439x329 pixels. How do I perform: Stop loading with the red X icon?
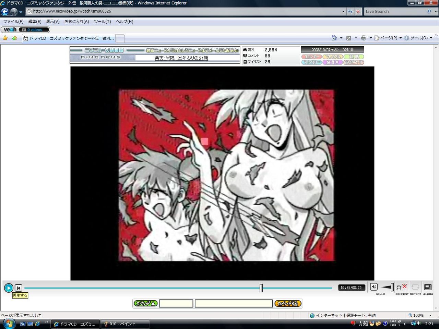coord(358,11)
